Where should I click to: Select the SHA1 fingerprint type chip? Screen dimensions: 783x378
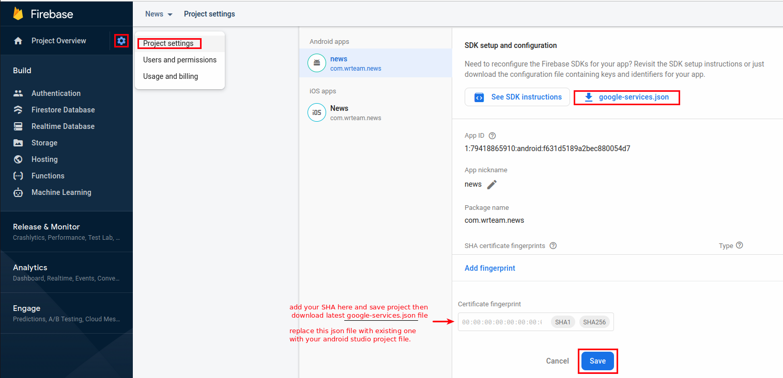[x=563, y=322]
